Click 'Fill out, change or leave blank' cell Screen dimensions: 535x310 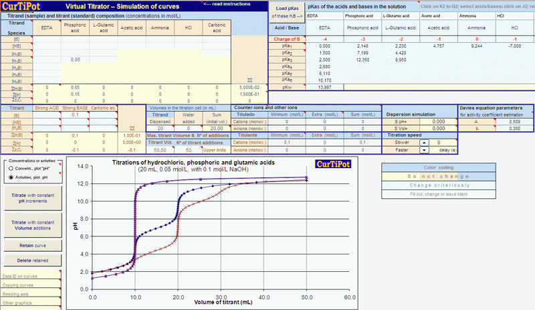[439, 194]
